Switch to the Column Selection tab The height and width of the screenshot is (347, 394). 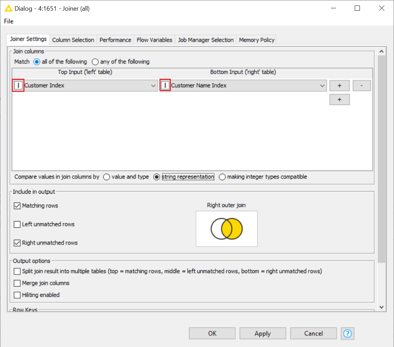coord(73,40)
